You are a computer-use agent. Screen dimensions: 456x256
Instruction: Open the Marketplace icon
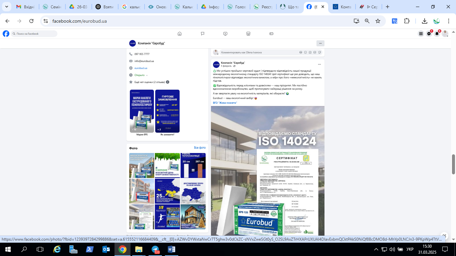point(248,34)
